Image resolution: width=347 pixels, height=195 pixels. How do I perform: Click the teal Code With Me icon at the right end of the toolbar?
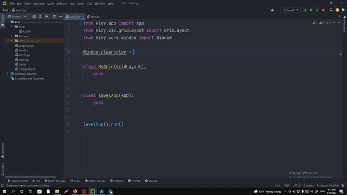point(343,10)
